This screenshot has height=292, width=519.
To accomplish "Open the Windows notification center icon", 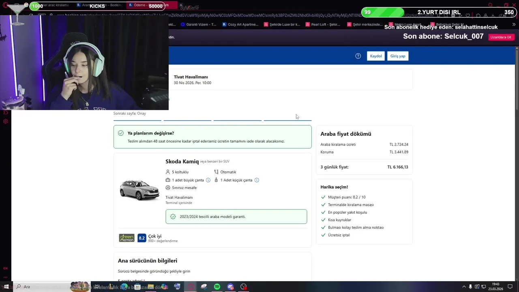I will [x=510, y=287].
